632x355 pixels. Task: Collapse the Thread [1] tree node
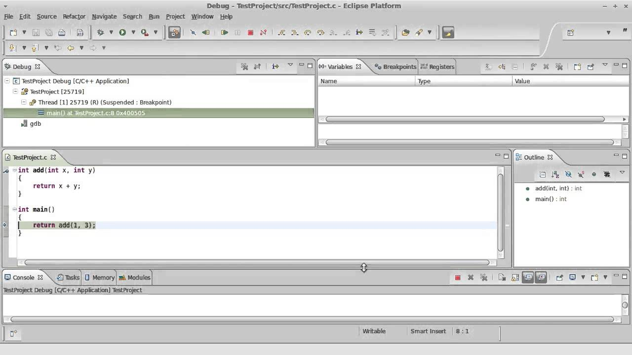(x=24, y=102)
